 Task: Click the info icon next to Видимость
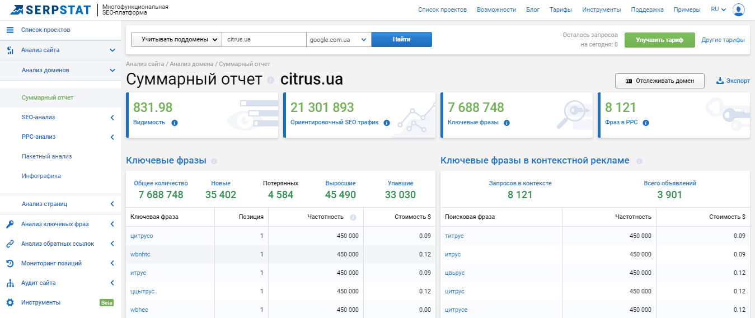coord(175,123)
